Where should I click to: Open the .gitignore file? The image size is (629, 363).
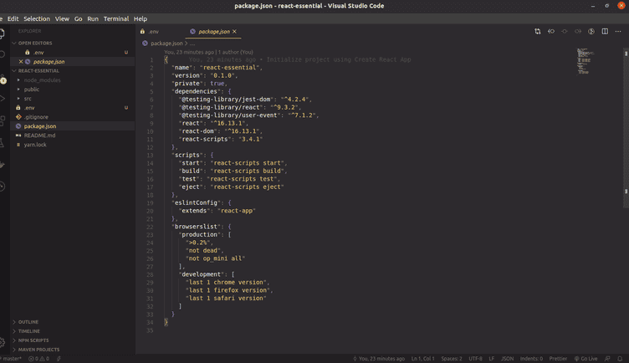pyautogui.click(x=72, y=117)
